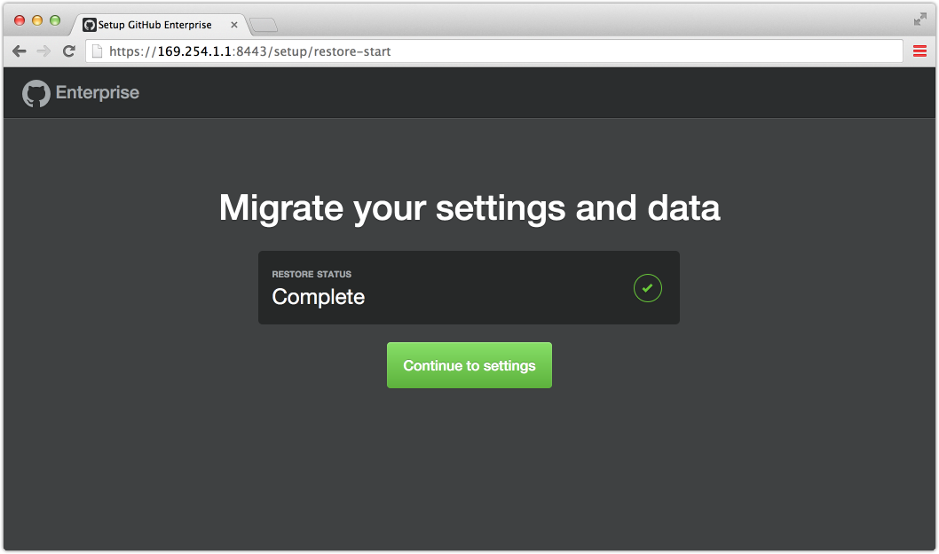
Task: Close the window with the red button
Action: 20,20
